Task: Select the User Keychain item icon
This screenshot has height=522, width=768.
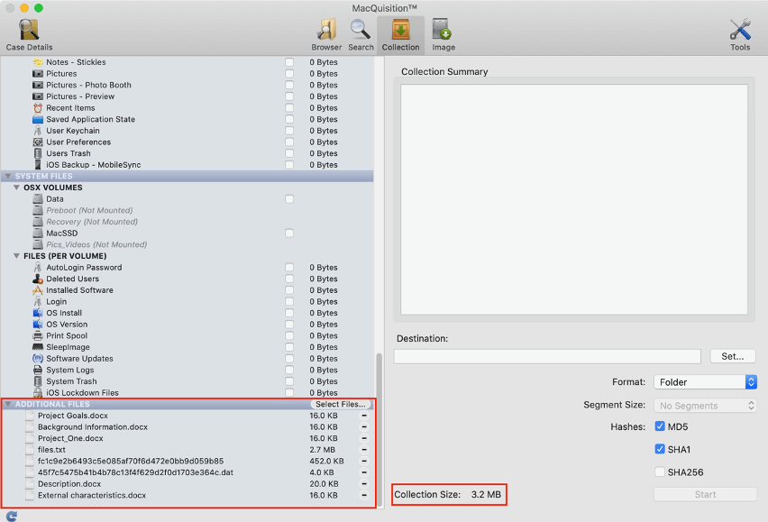Action: coord(38,131)
